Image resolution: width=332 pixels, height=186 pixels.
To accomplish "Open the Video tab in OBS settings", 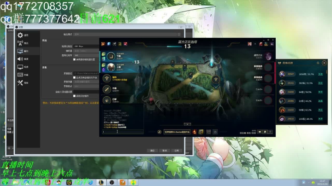I will coord(28,67).
